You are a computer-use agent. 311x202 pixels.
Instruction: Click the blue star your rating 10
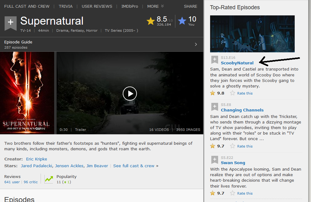(x=182, y=21)
